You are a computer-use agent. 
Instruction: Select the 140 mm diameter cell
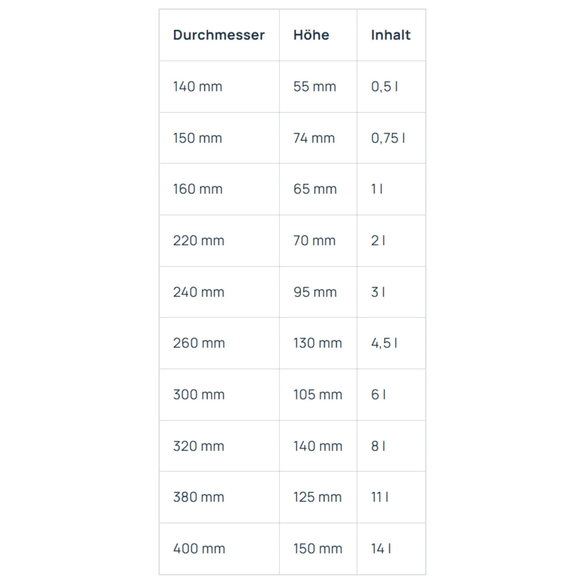pos(219,87)
